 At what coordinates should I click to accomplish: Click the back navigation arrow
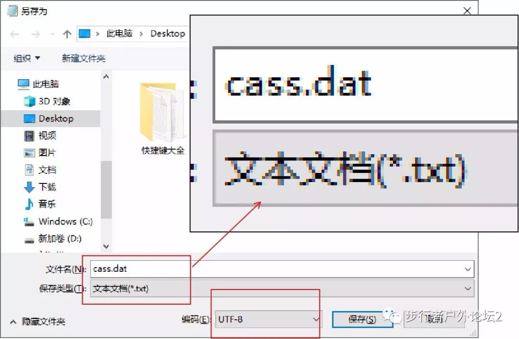pyautogui.click(x=14, y=34)
